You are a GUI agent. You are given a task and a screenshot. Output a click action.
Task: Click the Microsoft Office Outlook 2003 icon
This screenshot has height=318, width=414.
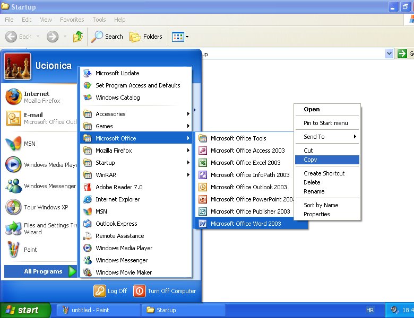pos(203,187)
